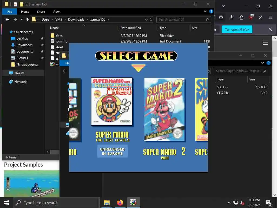Choose the Super Mario Bros 2 cover

[x=164, y=109]
